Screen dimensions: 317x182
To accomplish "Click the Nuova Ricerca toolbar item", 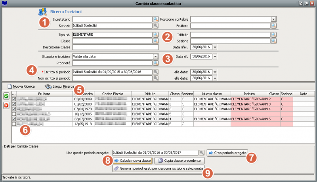I will point(21,86).
